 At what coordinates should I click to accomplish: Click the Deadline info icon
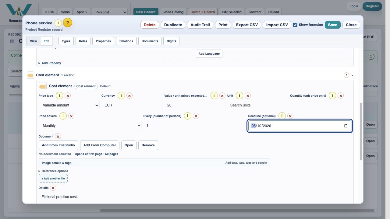point(282,116)
